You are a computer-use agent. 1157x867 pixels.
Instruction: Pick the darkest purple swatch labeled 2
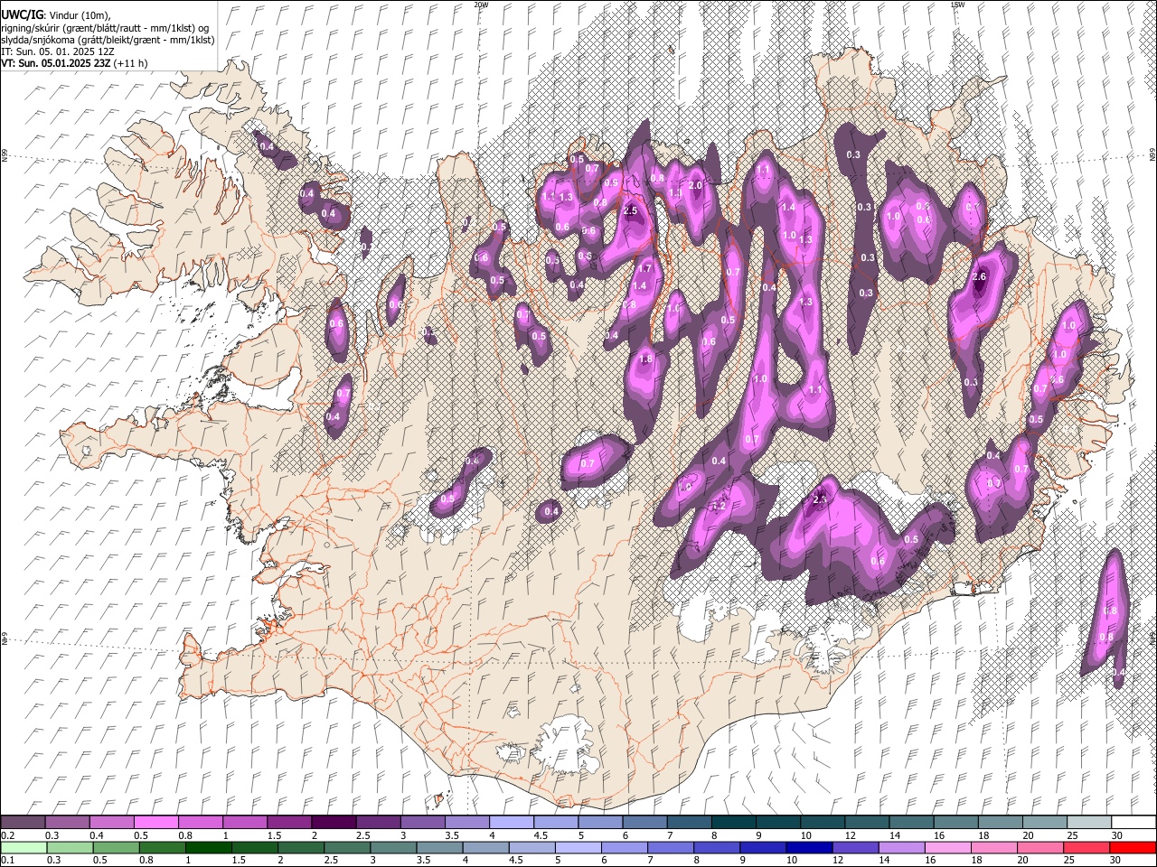tap(334, 822)
